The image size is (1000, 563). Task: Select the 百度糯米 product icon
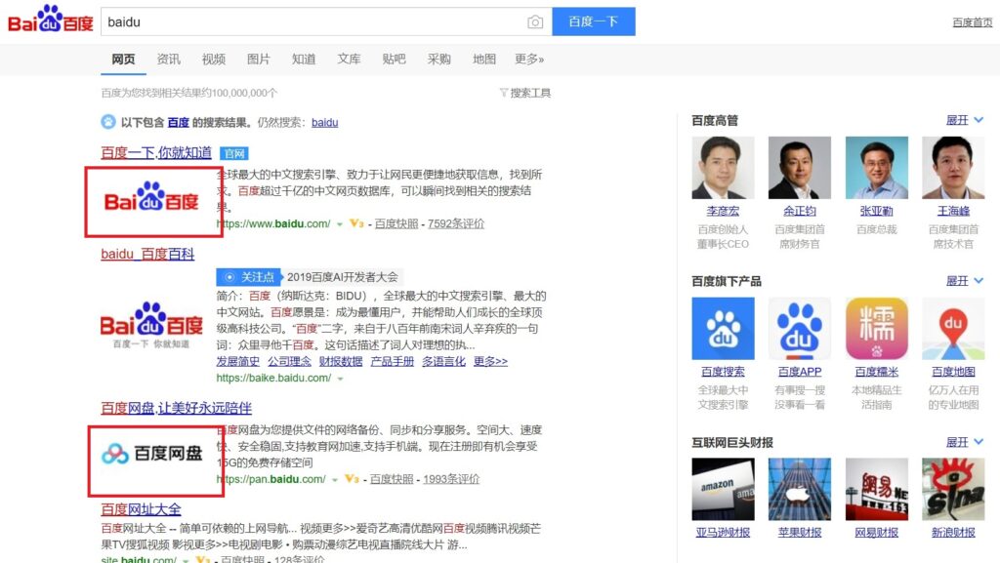coord(876,329)
